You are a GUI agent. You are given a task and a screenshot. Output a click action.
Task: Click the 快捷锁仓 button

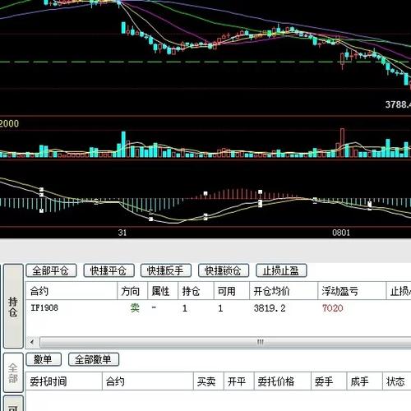(x=224, y=270)
